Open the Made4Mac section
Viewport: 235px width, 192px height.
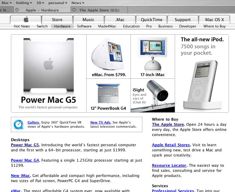click(107, 26)
